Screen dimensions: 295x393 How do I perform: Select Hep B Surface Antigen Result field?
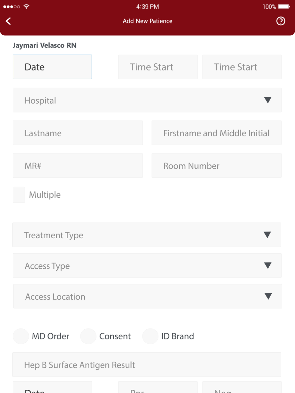147,365
